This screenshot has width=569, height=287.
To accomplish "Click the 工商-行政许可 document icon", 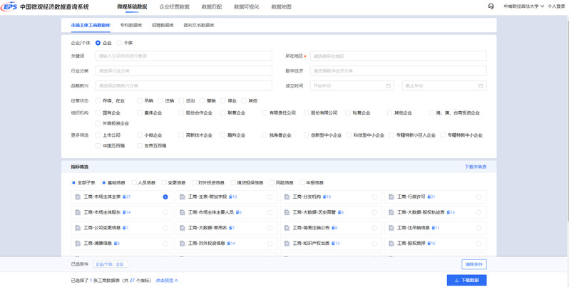I will pos(391,197).
